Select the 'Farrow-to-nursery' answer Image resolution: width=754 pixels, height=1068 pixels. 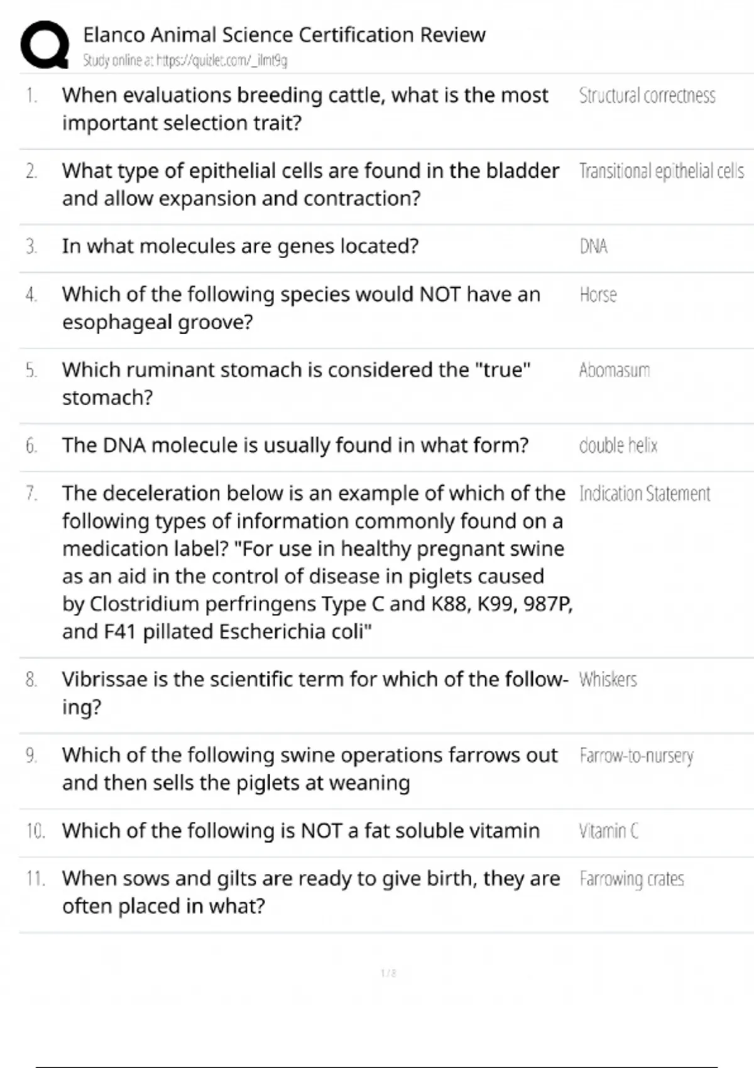point(636,755)
